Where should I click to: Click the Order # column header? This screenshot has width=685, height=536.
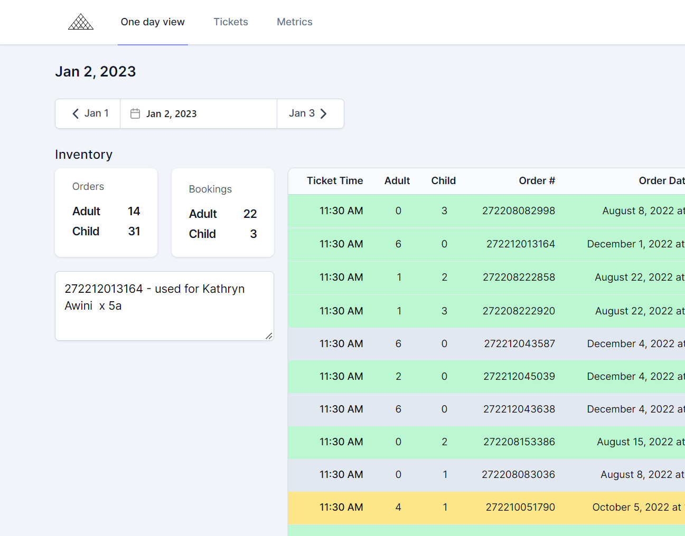(537, 181)
